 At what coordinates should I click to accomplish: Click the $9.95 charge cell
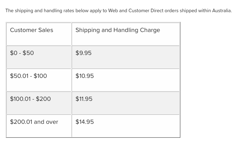tap(84, 53)
